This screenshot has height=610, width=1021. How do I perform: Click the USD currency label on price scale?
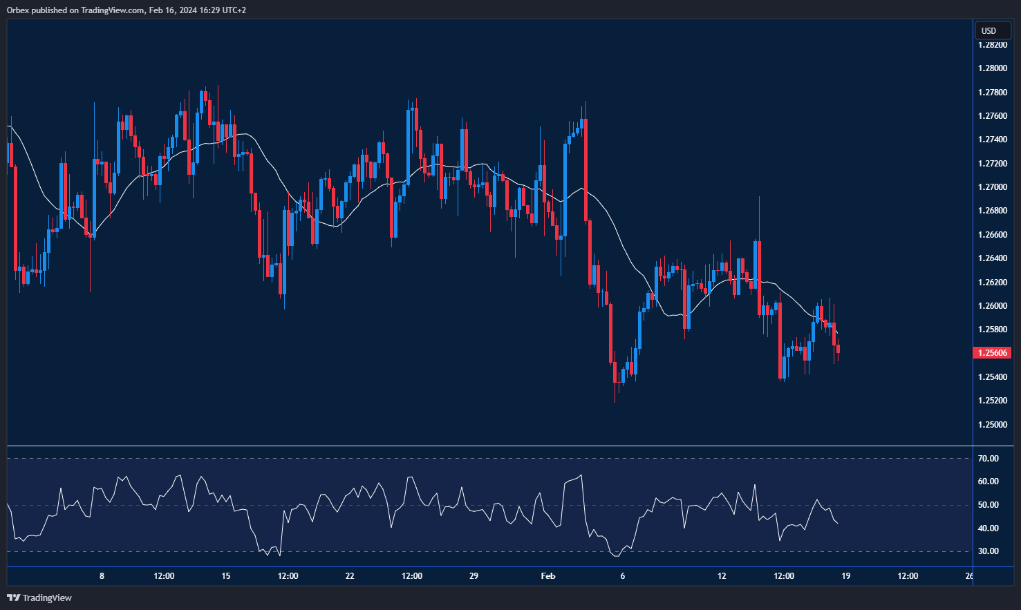coord(992,30)
